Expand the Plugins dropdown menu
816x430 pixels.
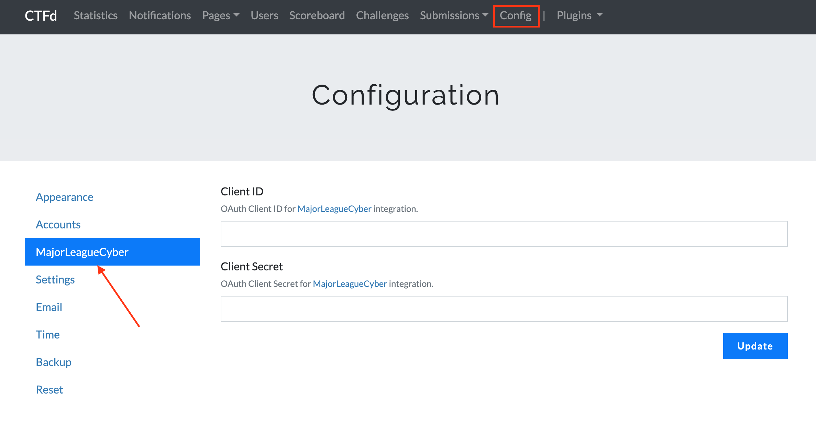(x=579, y=15)
